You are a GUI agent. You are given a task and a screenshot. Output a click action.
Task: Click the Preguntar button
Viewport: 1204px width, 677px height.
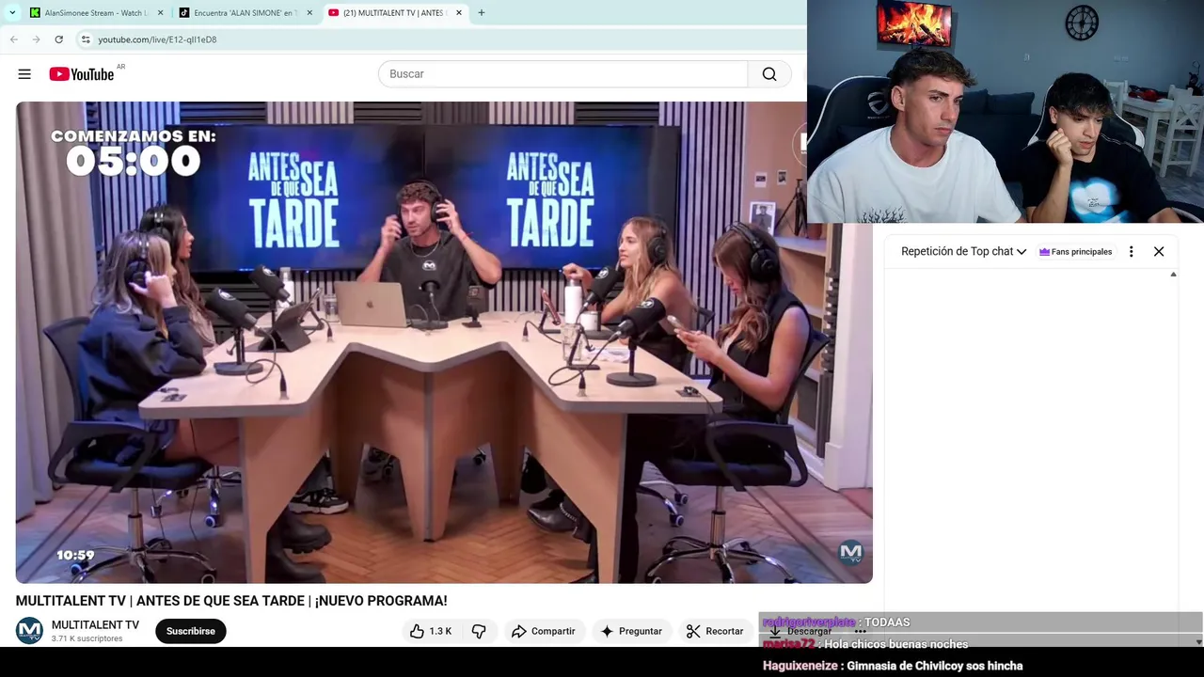pos(631,631)
